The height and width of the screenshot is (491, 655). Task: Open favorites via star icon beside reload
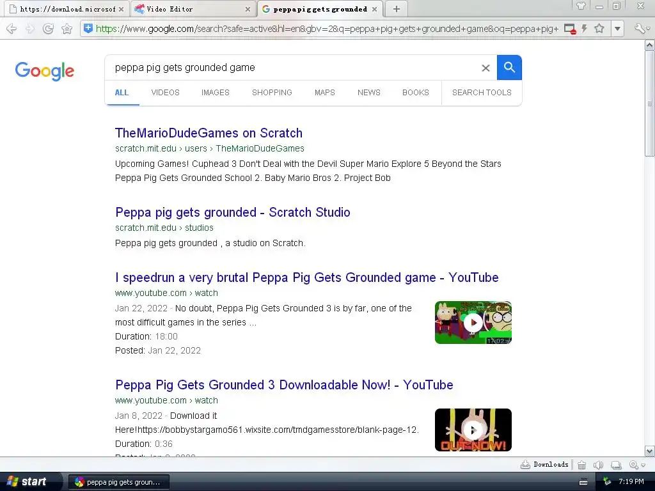tap(67, 28)
